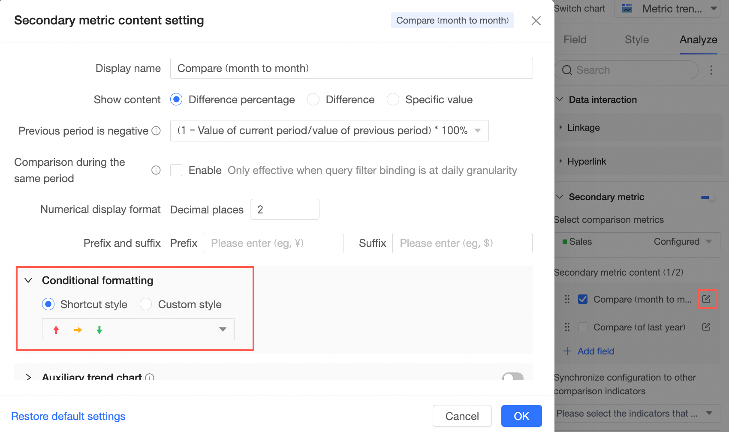Click info icon for Comparison during same period
This screenshot has height=432, width=729.
156,170
